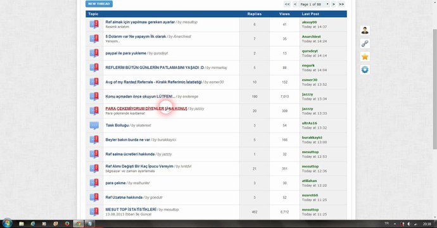The height and width of the screenshot is (228, 437).
Task: Open thread 'Beyler bakın burda ne var'
Action: [x=128, y=139]
